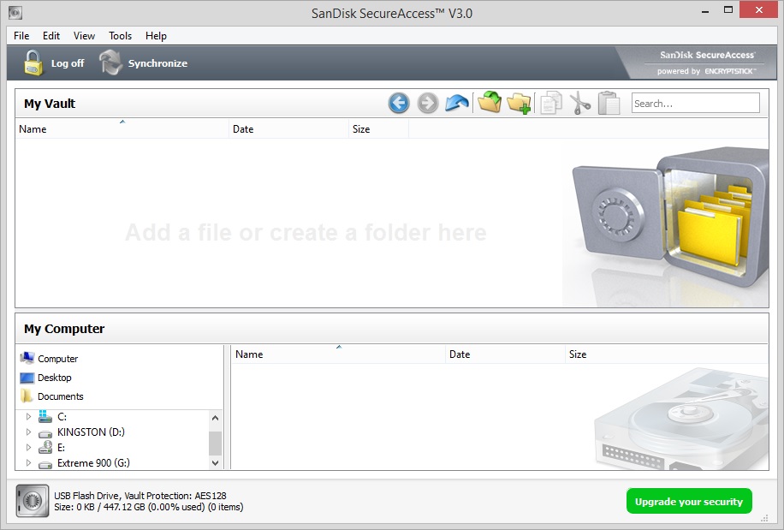Open the Tools menu
Image resolution: width=784 pixels, height=530 pixels.
pyautogui.click(x=120, y=36)
